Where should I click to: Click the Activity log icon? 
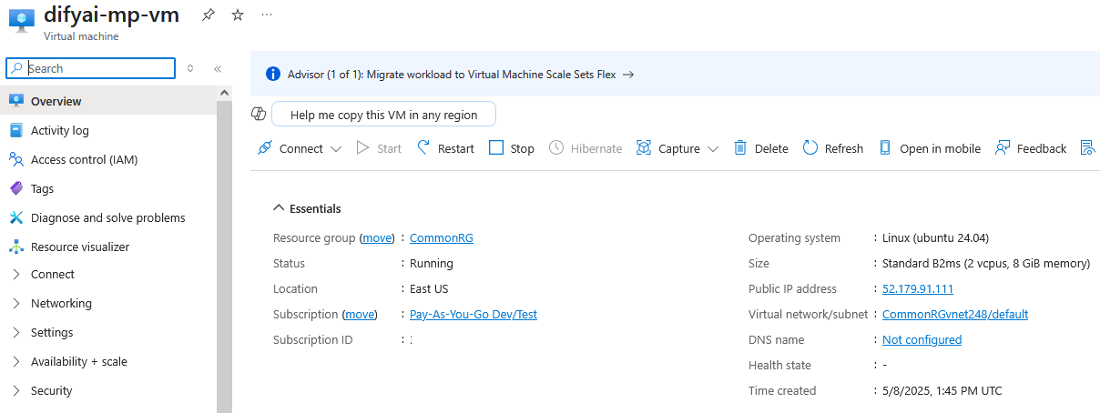[15, 130]
